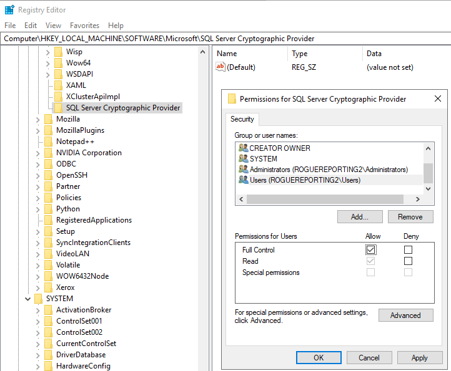The width and height of the screenshot is (451, 371).
Task: Select the XClusterApiImpl key
Action: [93, 97]
